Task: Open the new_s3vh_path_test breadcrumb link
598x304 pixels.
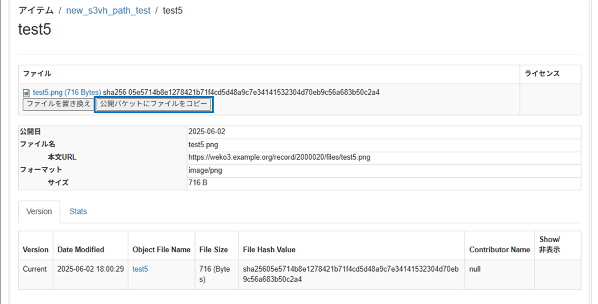Action: point(108,11)
